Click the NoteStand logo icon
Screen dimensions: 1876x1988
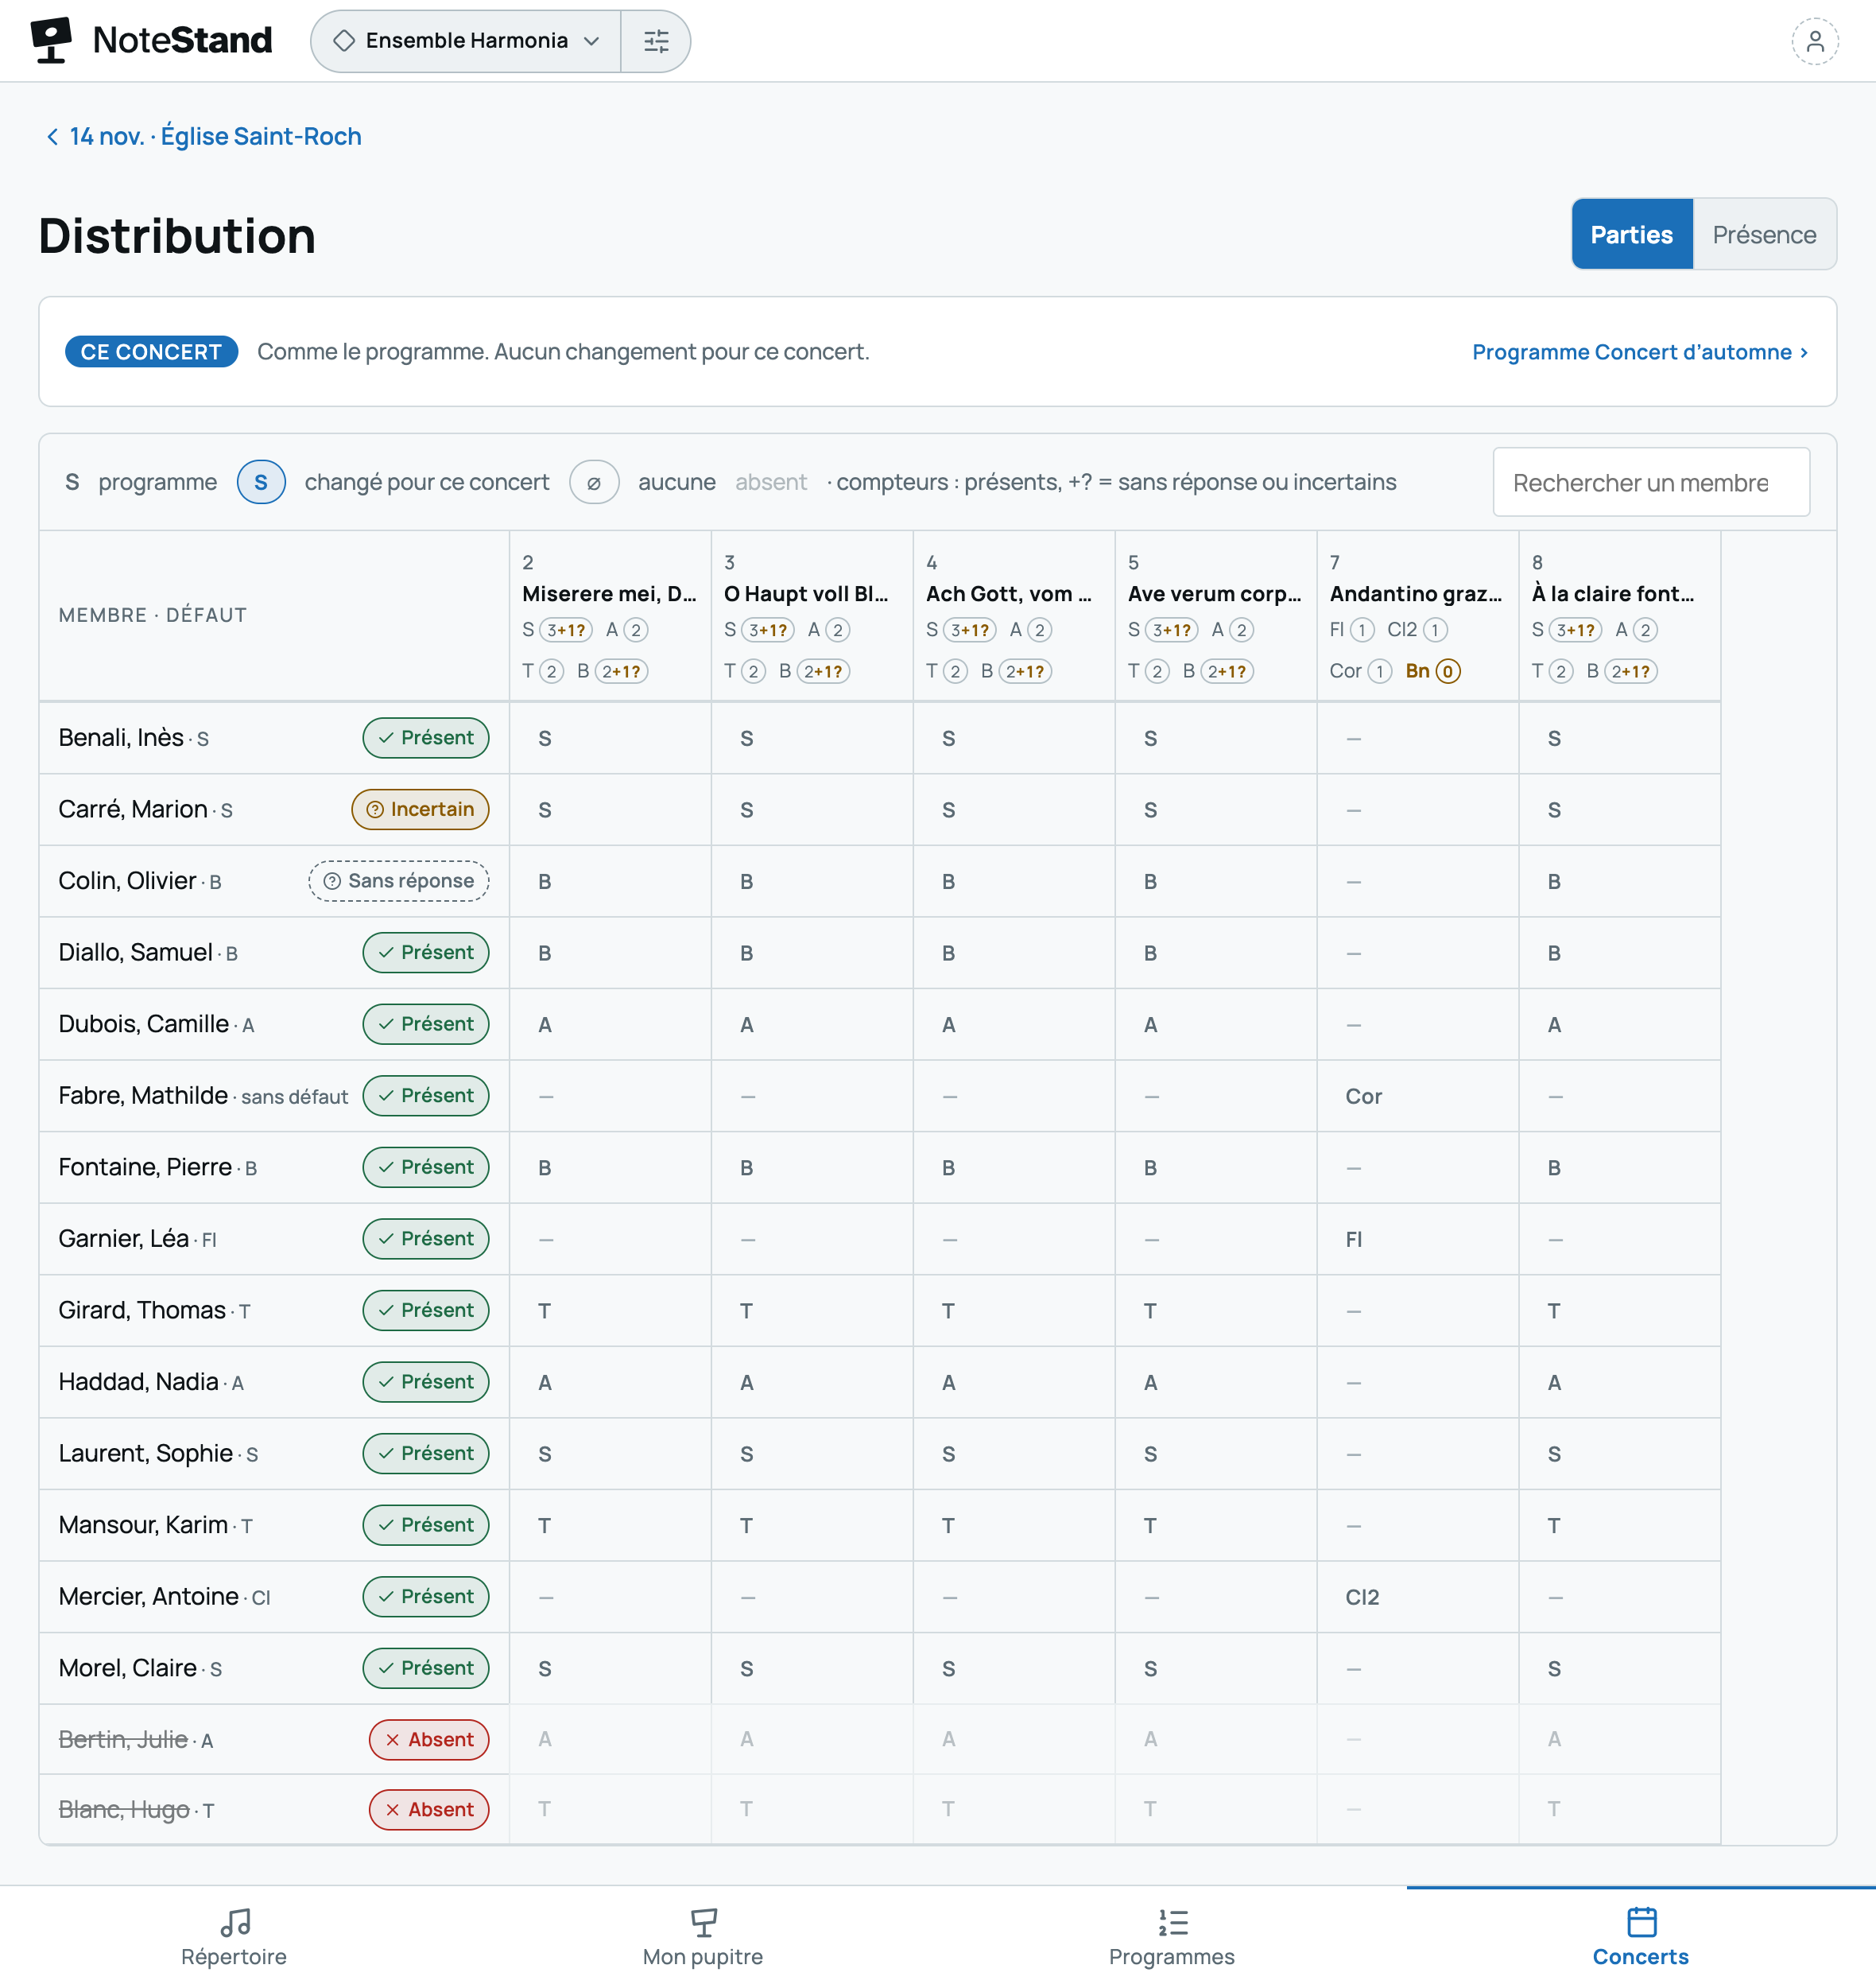(x=50, y=40)
